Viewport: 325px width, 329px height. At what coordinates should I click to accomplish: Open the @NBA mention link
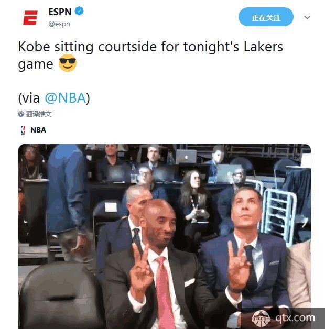(x=66, y=98)
